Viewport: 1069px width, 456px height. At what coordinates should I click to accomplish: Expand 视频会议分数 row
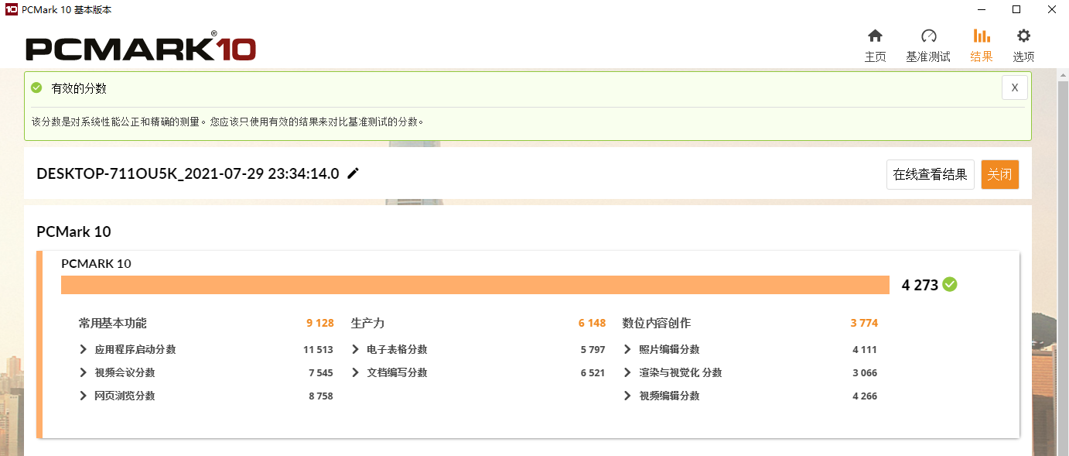(x=84, y=373)
